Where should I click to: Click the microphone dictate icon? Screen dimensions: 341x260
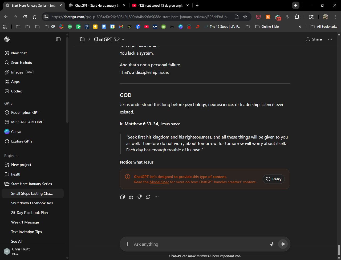[272, 244]
